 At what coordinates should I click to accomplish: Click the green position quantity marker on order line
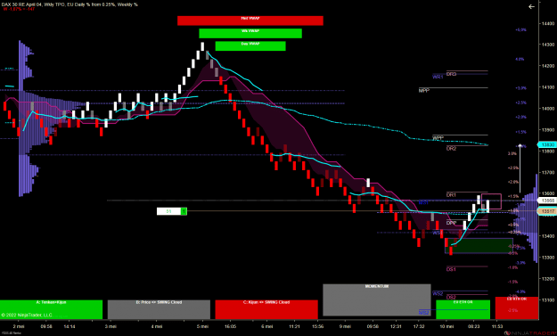click(x=184, y=211)
